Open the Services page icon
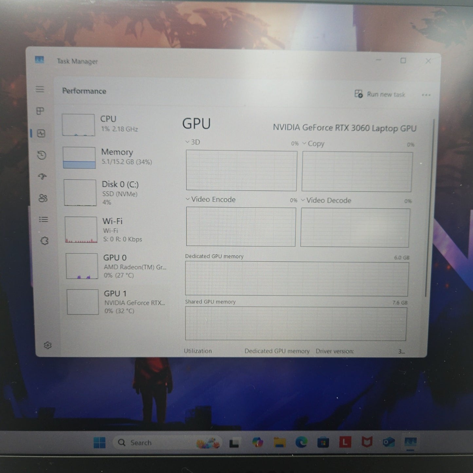Viewport: 473px width, 473px height. [x=44, y=241]
